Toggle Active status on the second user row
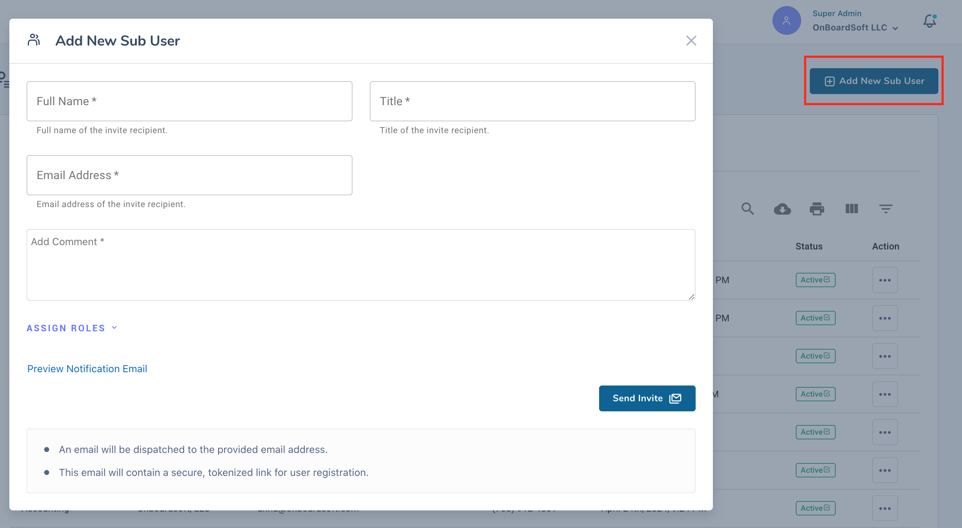Screen dimensions: 962x528 point(815,318)
